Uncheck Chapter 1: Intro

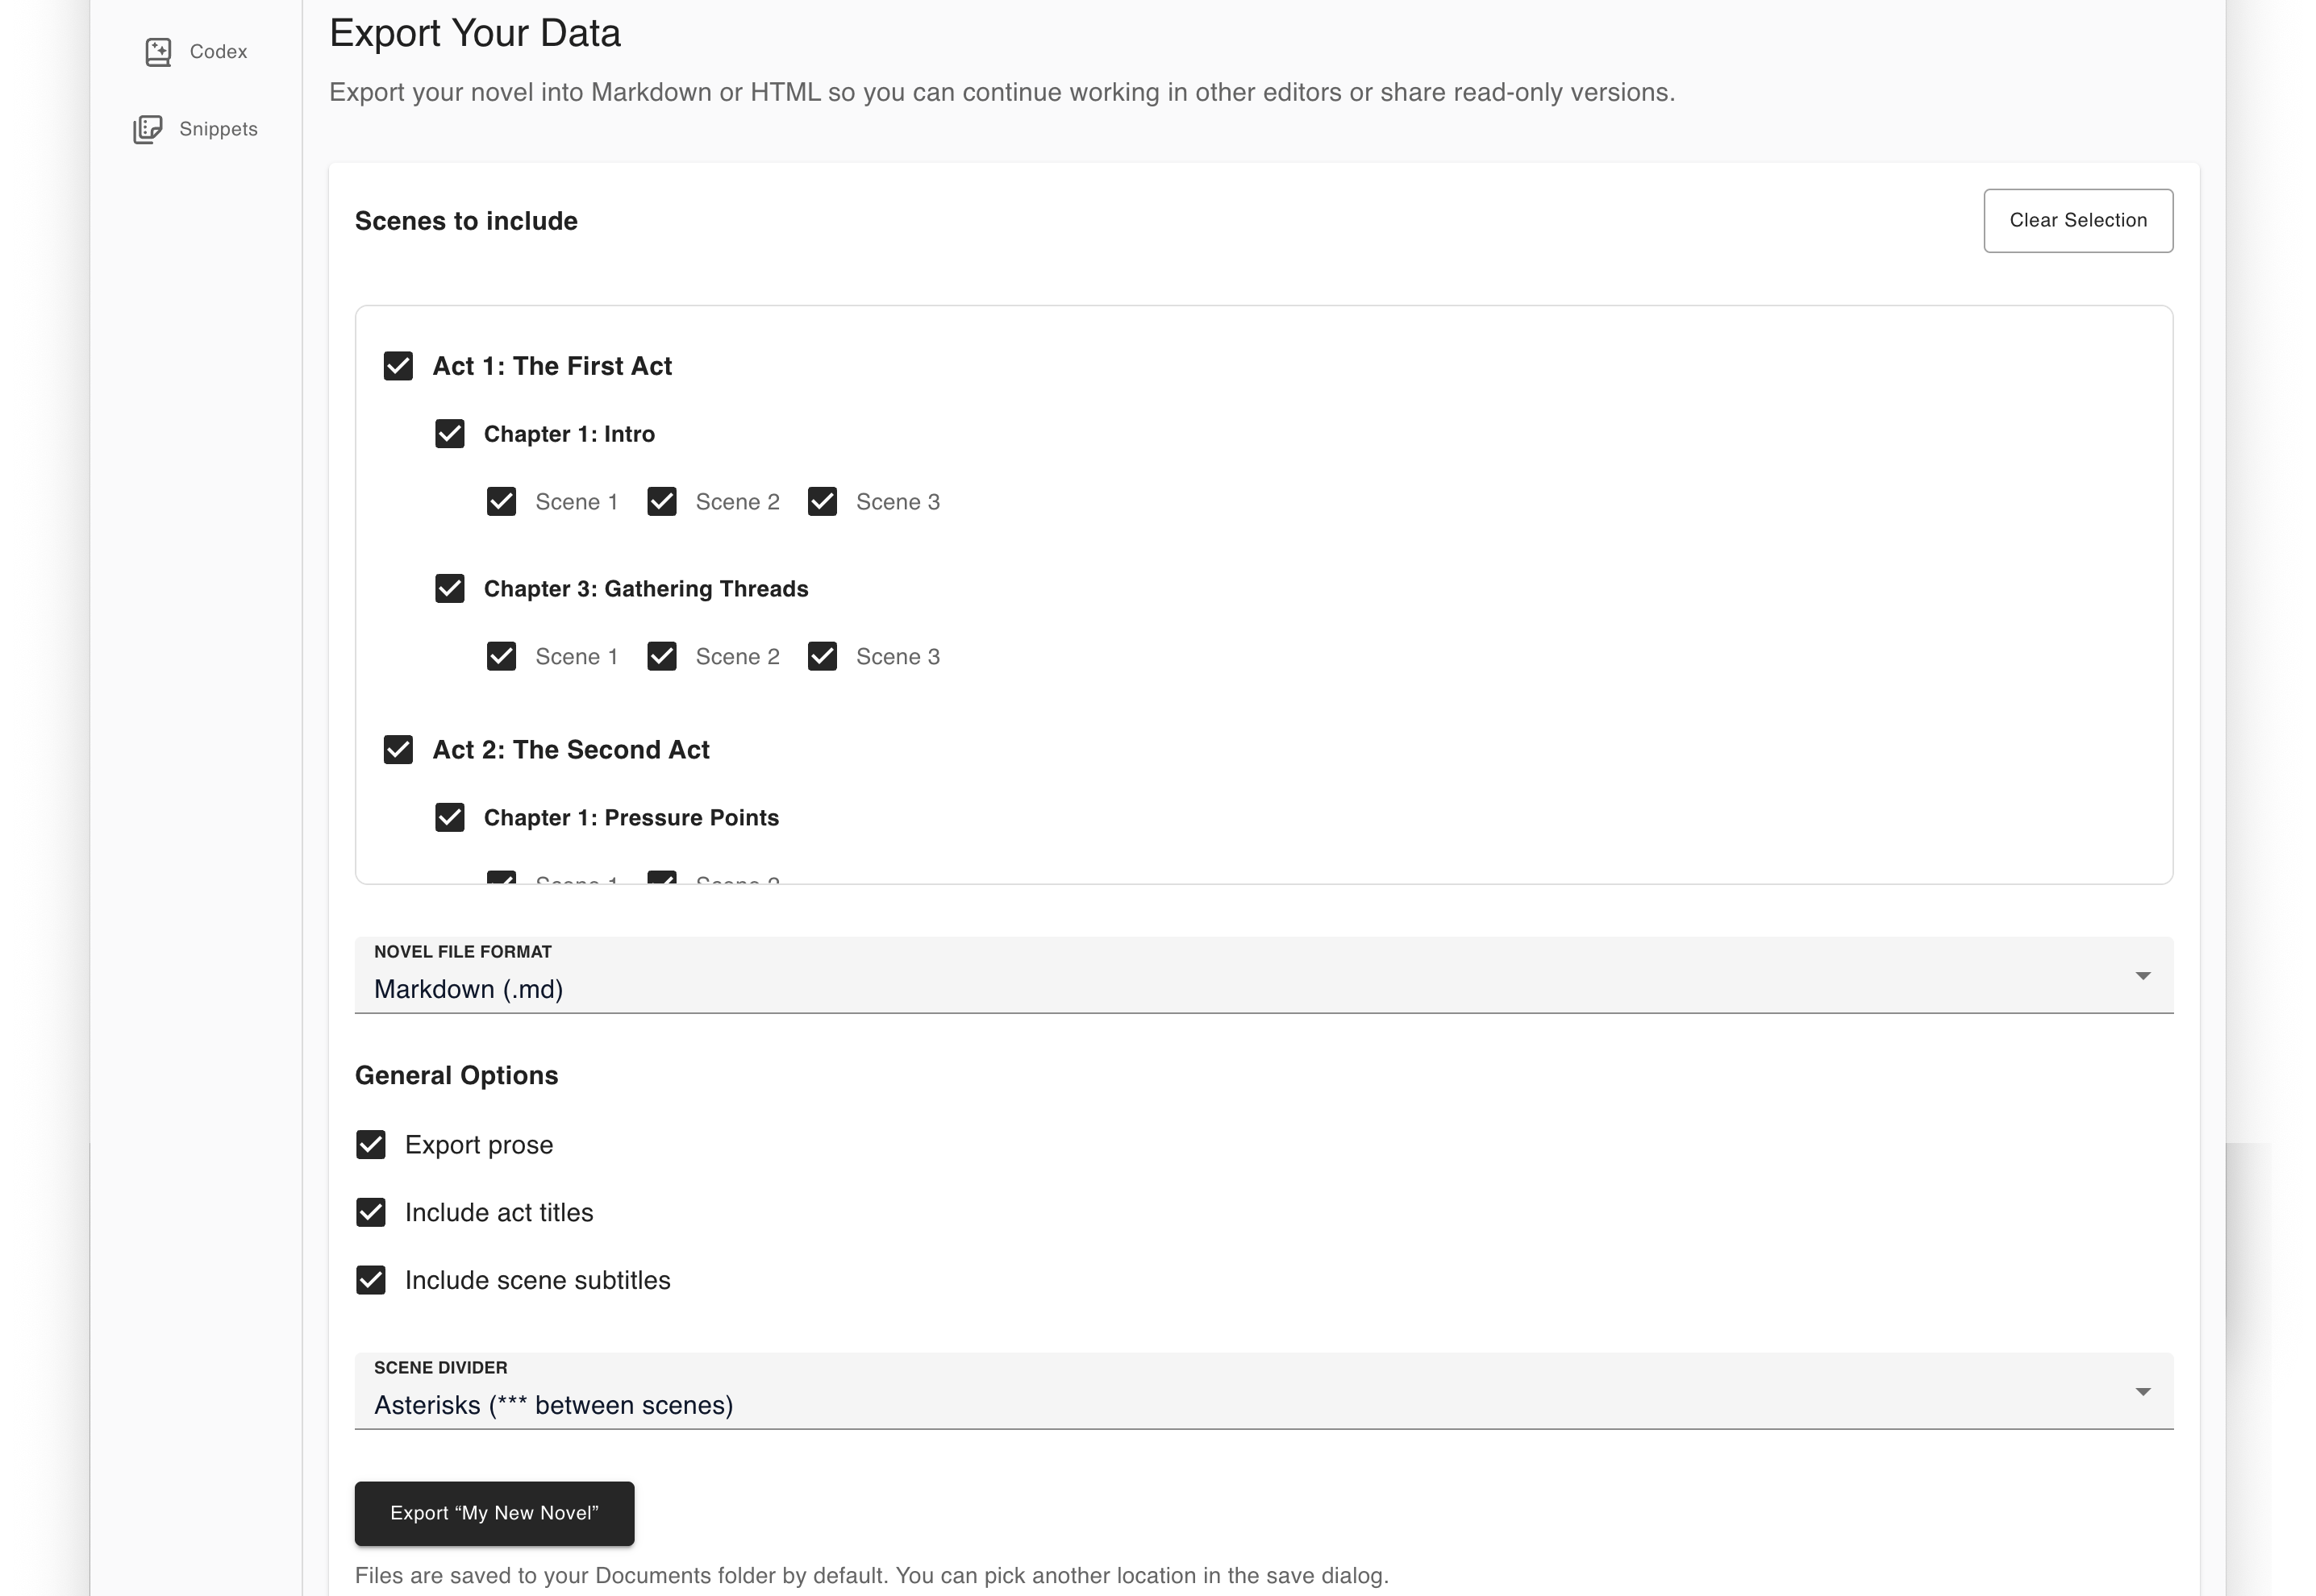[x=450, y=433]
